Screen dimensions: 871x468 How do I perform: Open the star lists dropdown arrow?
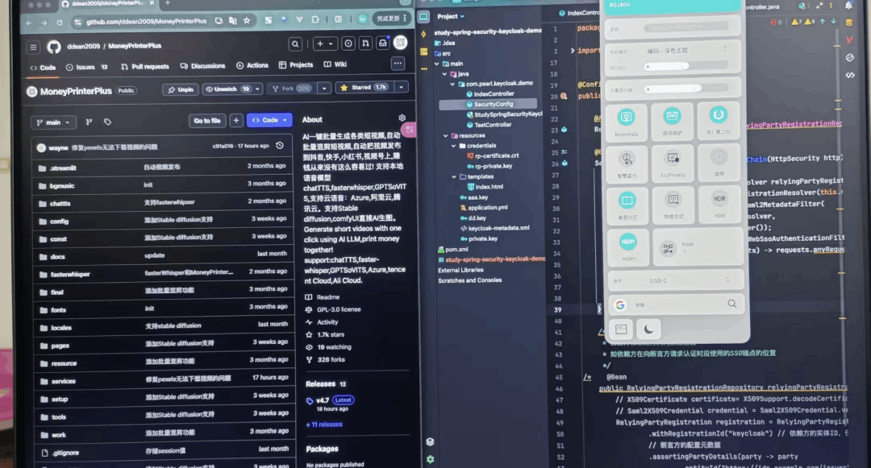[401, 87]
